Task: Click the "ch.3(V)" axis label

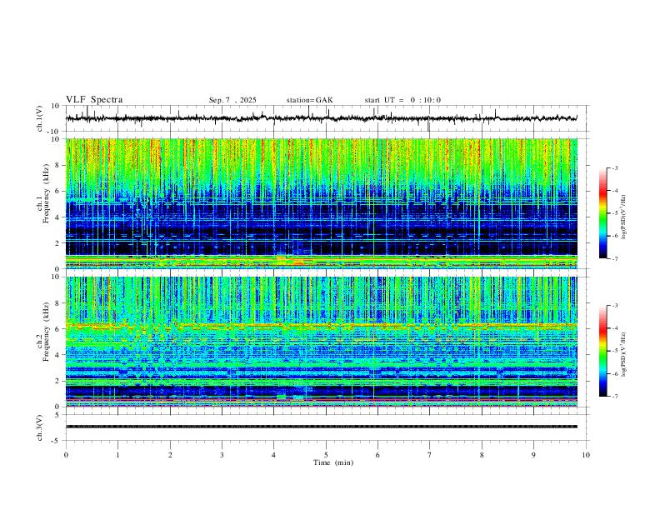Action: (x=40, y=428)
